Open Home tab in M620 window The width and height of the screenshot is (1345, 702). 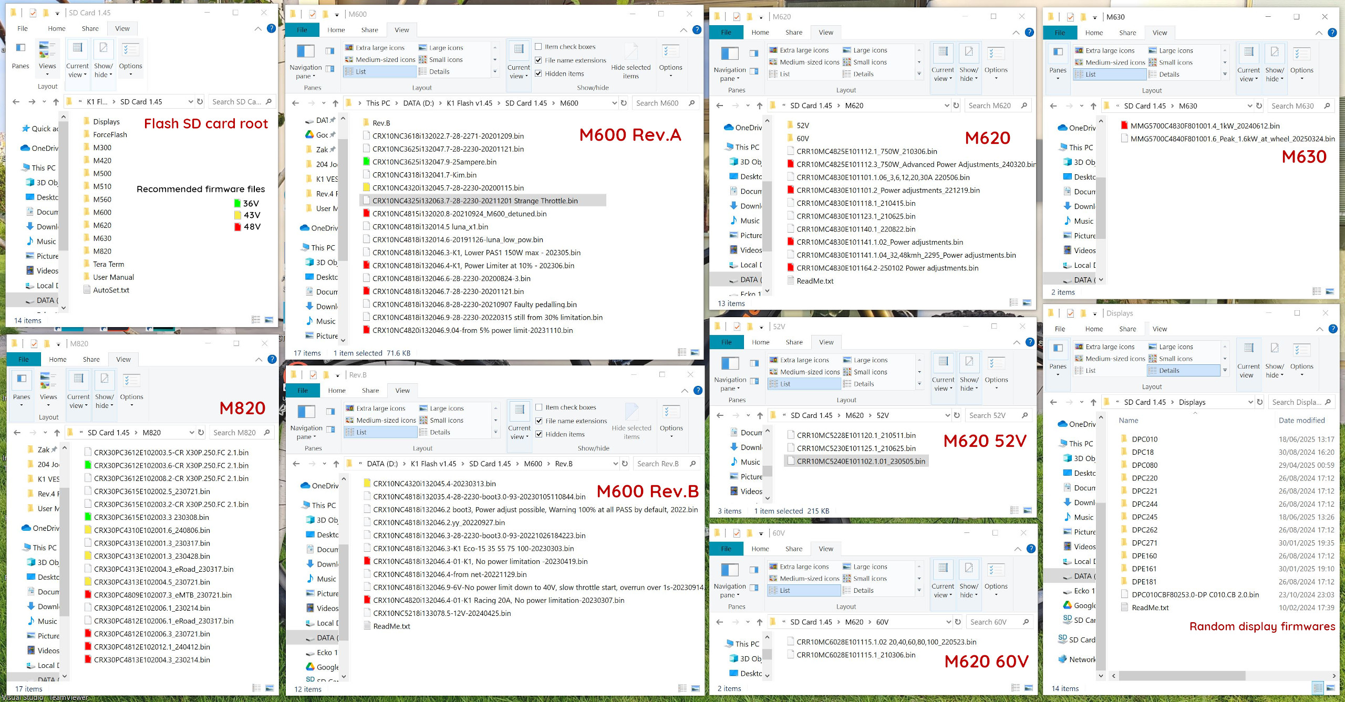pos(760,33)
